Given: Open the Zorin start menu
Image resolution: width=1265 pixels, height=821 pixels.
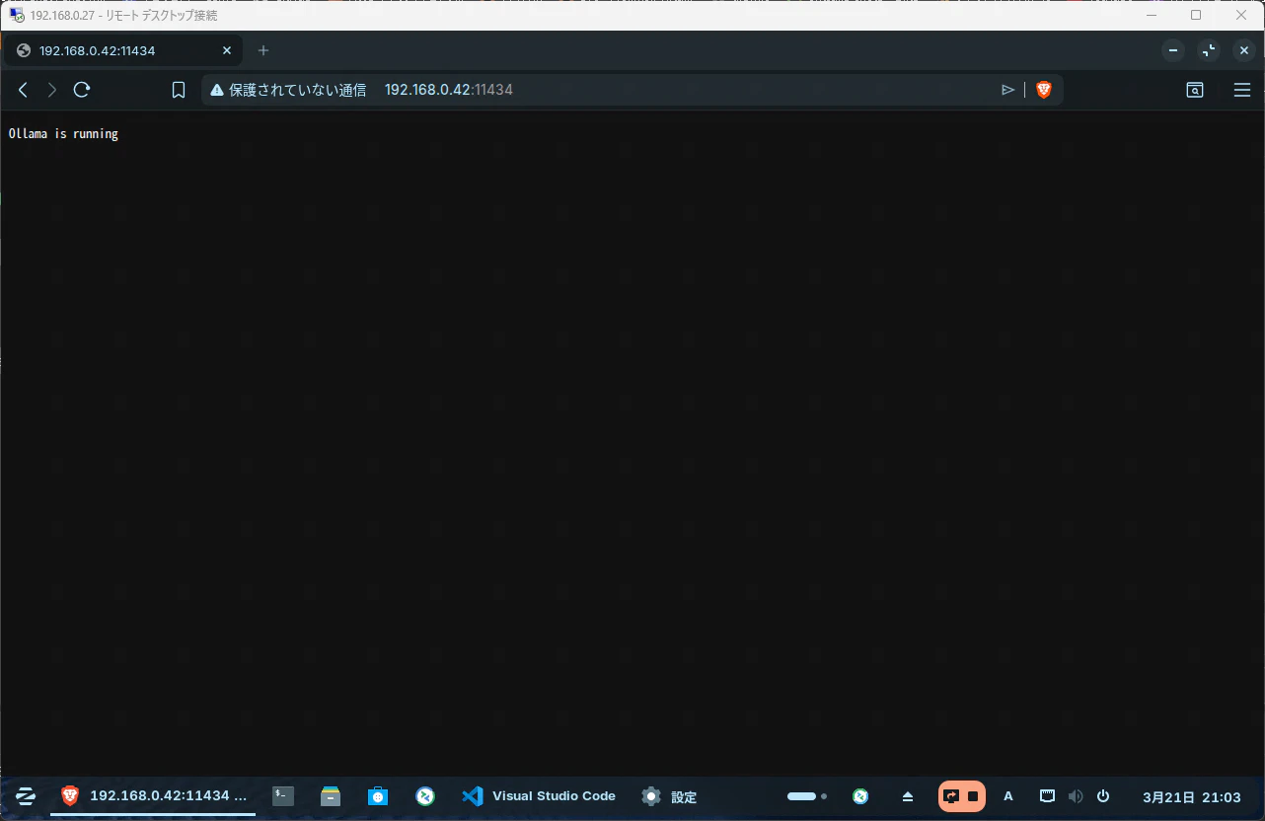Looking at the screenshot, I should pyautogui.click(x=26, y=796).
